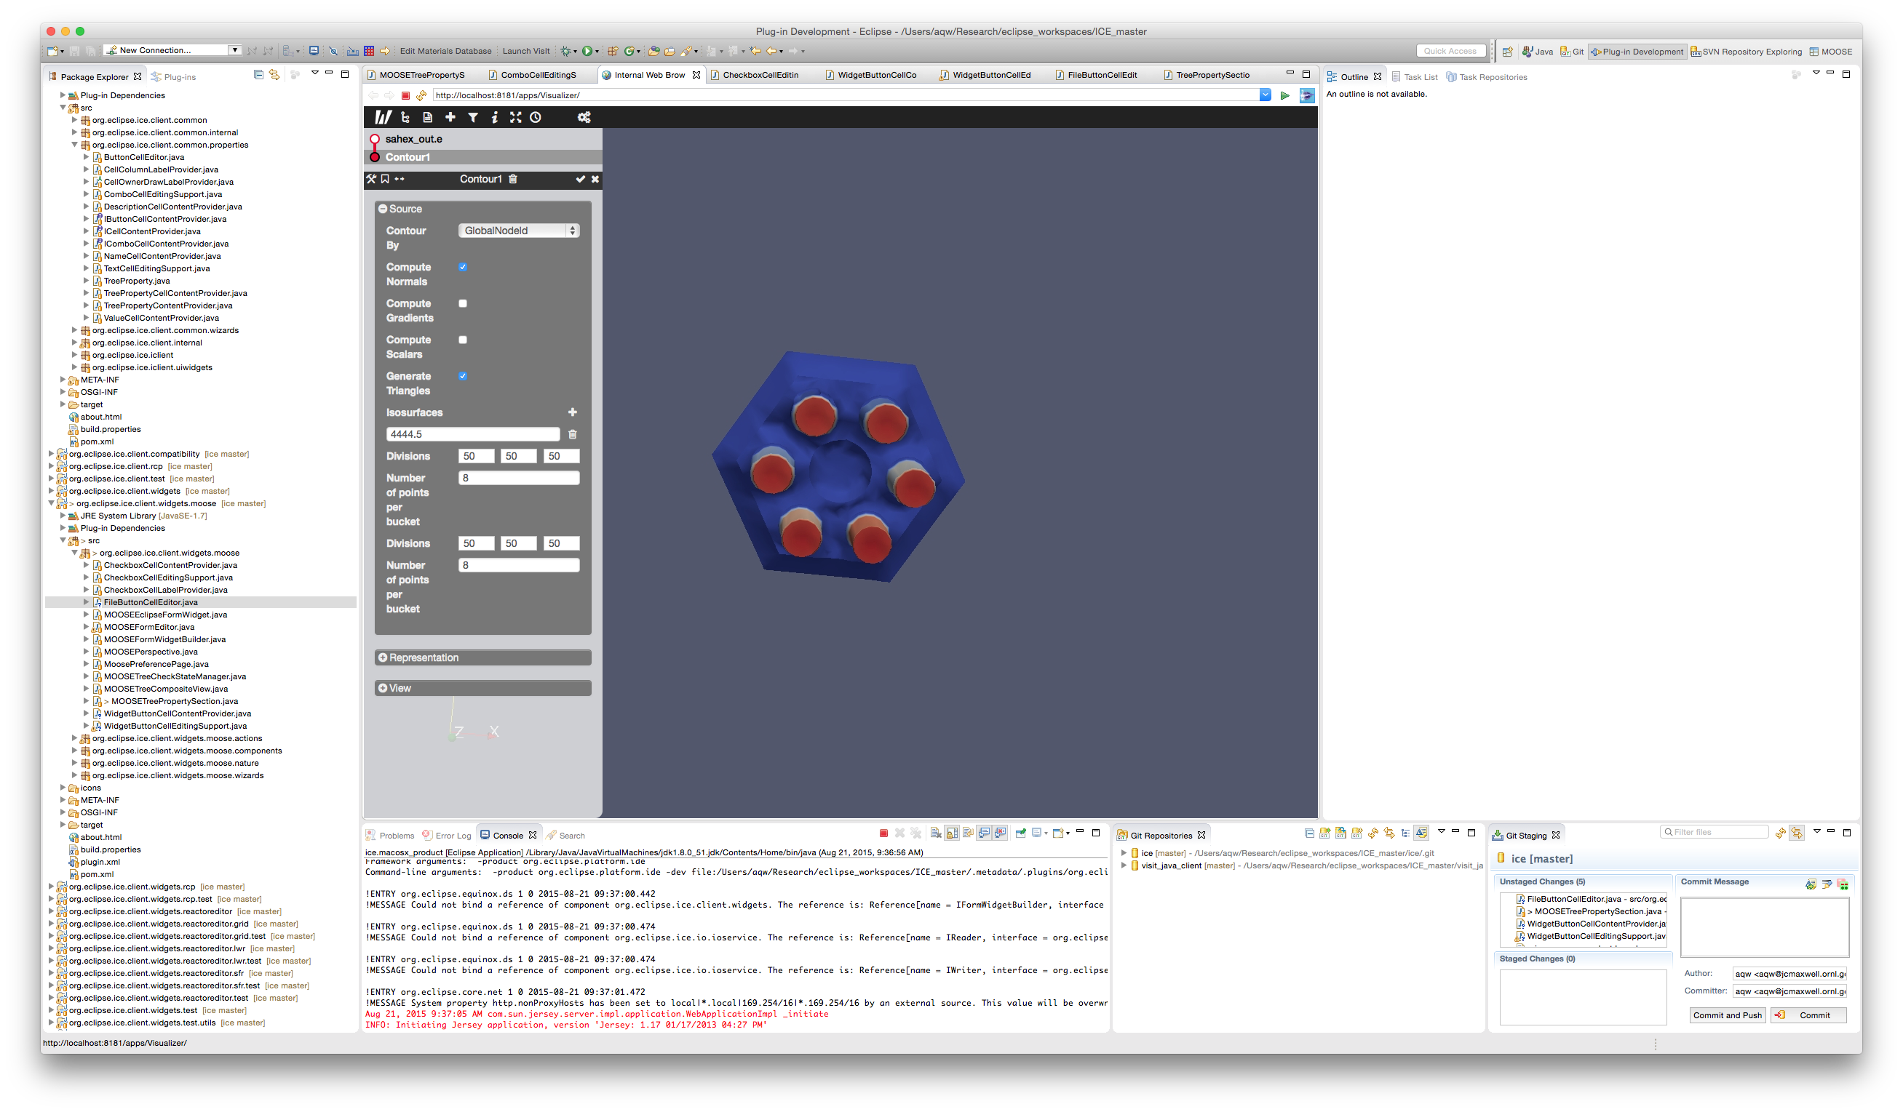This screenshot has width=1903, height=1112.
Task: Click the reset camera expand-arrows icon
Action: point(515,117)
